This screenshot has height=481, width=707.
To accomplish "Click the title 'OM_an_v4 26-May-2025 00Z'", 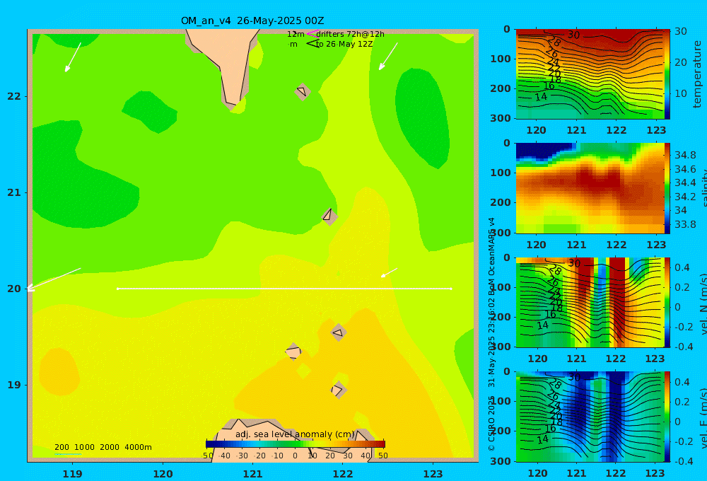I will click(x=252, y=21).
